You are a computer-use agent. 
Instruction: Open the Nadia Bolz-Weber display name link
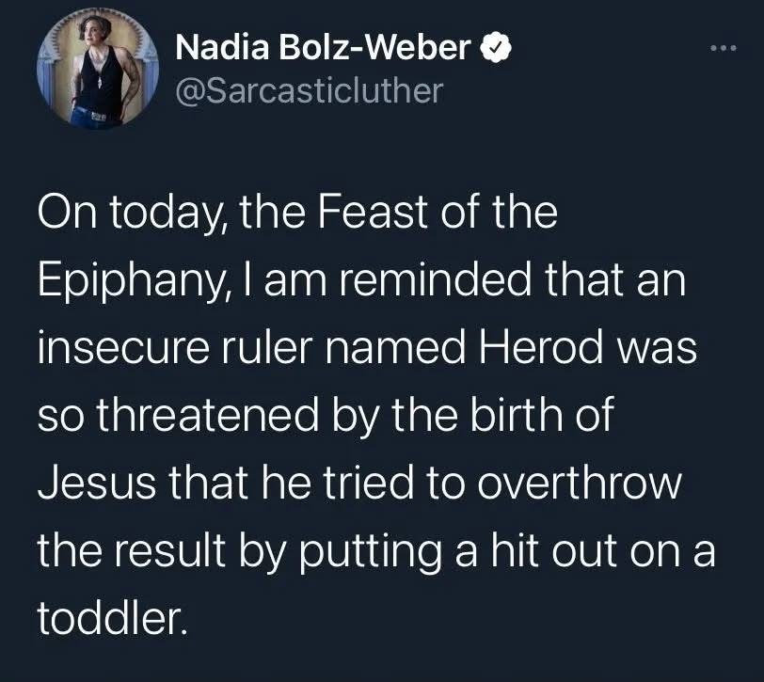click(324, 48)
